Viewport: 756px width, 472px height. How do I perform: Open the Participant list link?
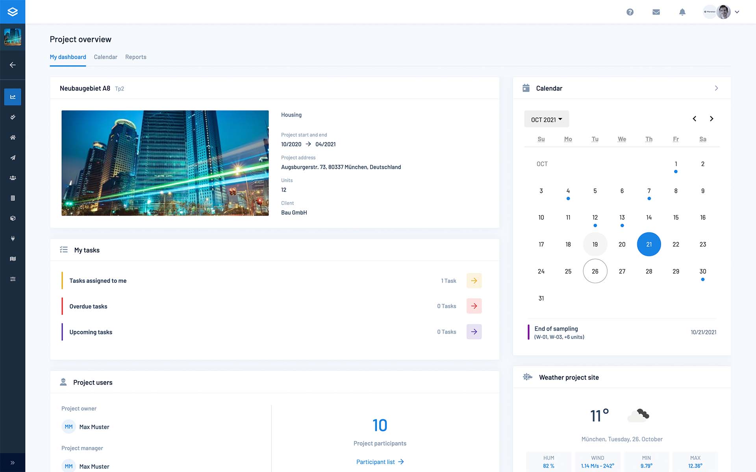[380, 462]
